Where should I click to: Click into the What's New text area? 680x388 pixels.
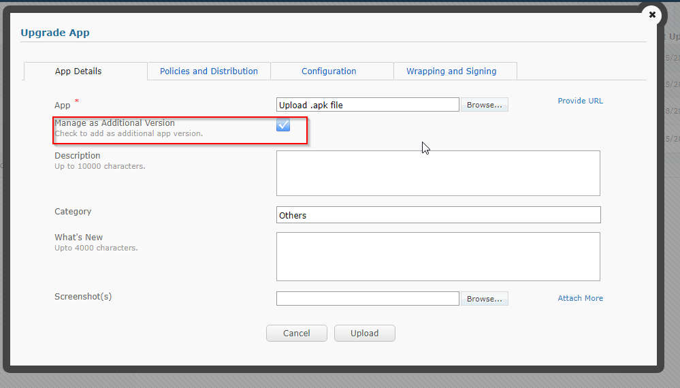pyautogui.click(x=438, y=256)
